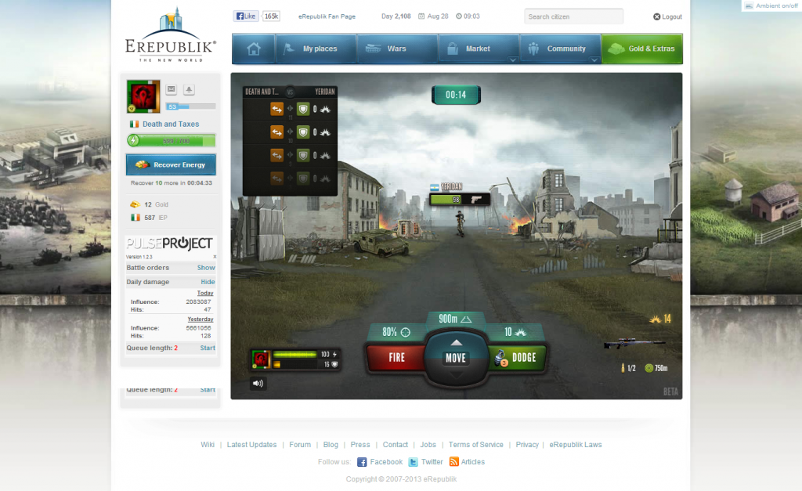Open the Latest Updates footer link
This screenshot has height=491, width=802.
click(x=251, y=445)
